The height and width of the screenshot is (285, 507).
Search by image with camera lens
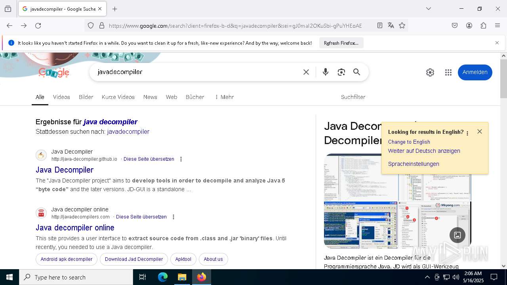click(x=341, y=72)
